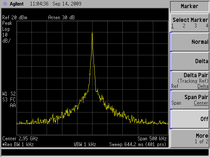
Task: Click the Ref 20 dBm reference level text
Action: tap(15, 17)
